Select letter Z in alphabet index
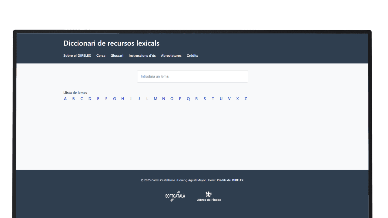Image resolution: width=388 pixels, height=218 pixels. coord(246,99)
